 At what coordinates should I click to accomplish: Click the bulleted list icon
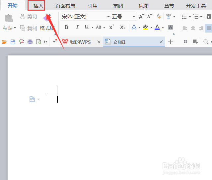point(184,17)
